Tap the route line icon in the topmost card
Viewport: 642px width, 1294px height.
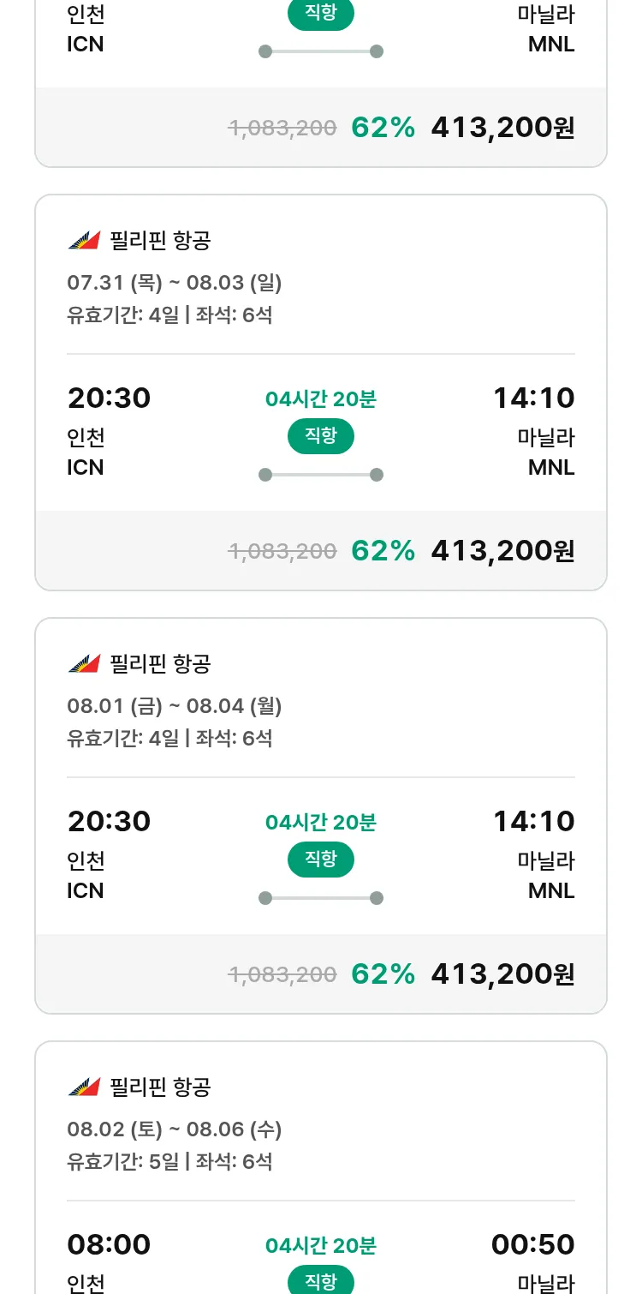[x=320, y=51]
